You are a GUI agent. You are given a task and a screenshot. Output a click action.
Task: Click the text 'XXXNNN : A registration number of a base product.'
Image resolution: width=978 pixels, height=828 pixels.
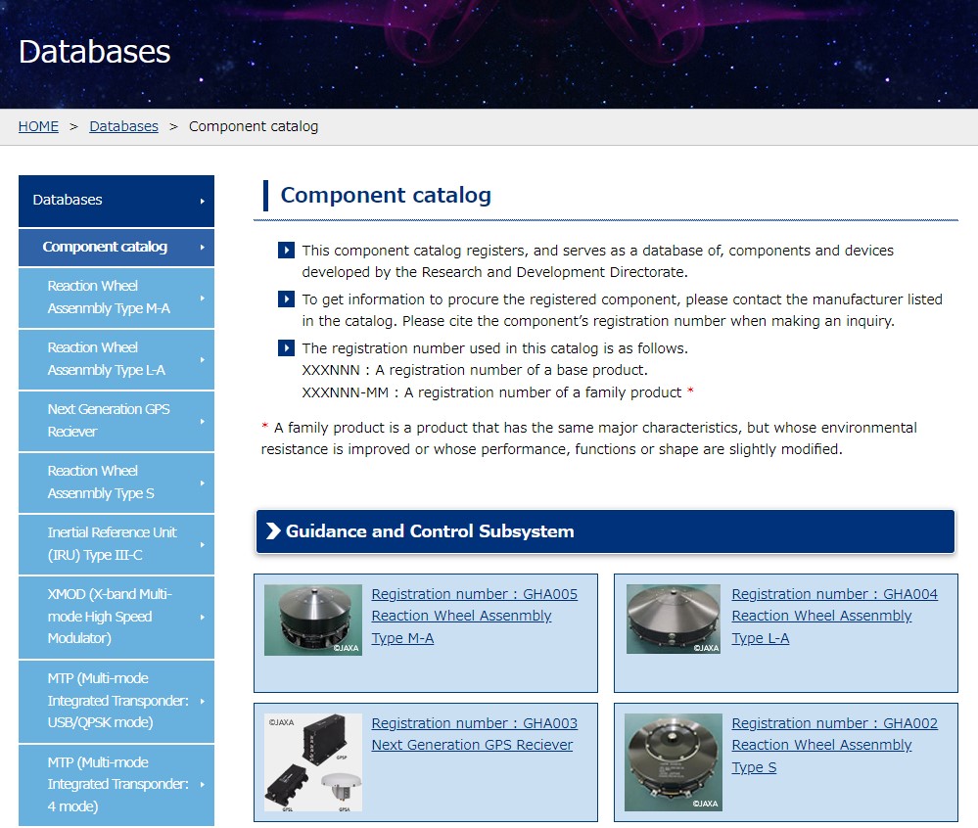click(x=475, y=370)
